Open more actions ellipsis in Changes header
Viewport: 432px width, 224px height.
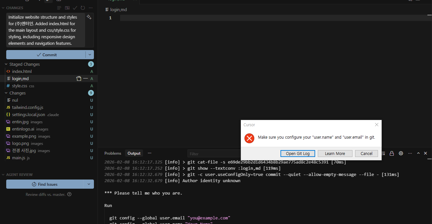tap(91, 8)
